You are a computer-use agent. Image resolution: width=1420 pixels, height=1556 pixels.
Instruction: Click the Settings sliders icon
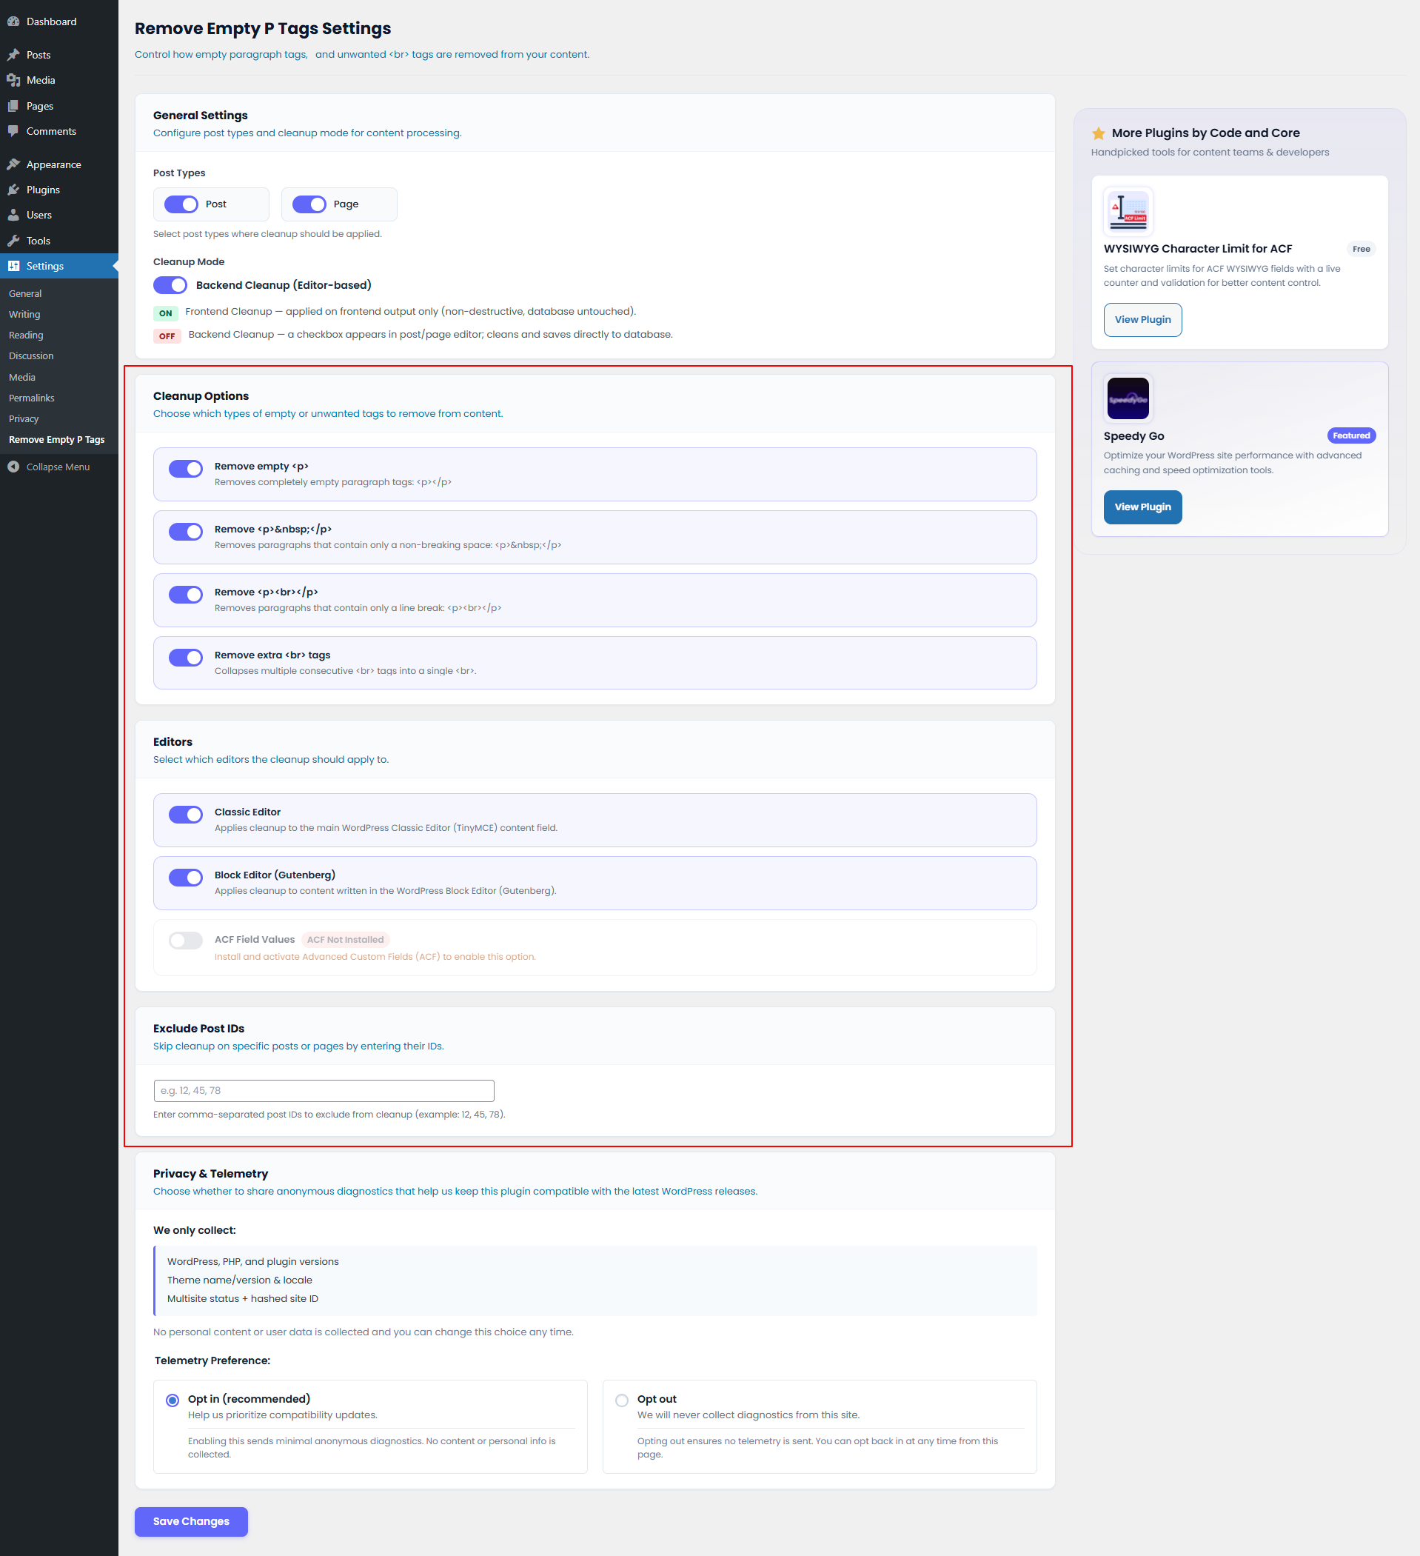point(13,267)
